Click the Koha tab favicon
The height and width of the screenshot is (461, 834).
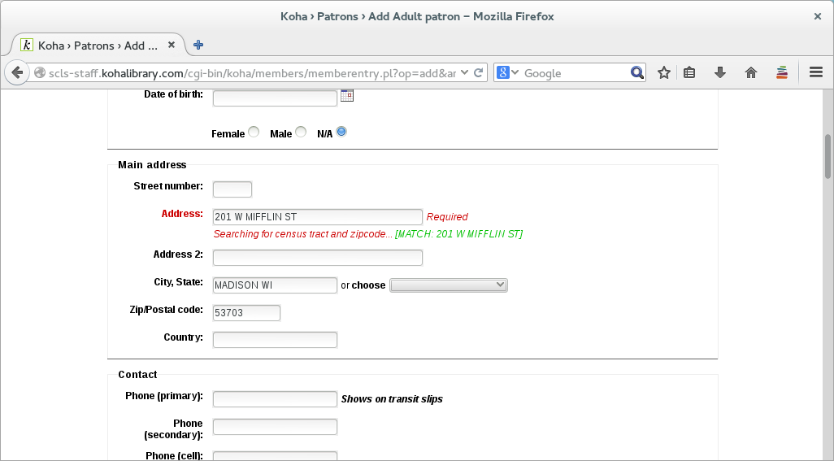pyautogui.click(x=27, y=46)
